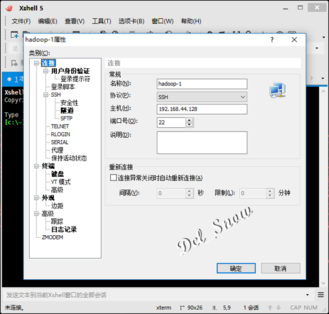Select RLOGIN in the category tree
The height and width of the screenshot is (314, 329).
[x=61, y=134]
